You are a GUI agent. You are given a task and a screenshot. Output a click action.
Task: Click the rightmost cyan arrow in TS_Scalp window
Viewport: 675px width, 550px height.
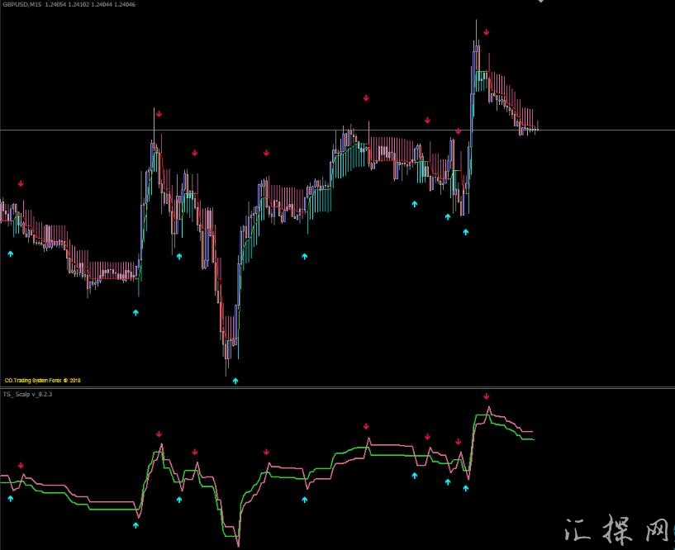[x=465, y=488]
